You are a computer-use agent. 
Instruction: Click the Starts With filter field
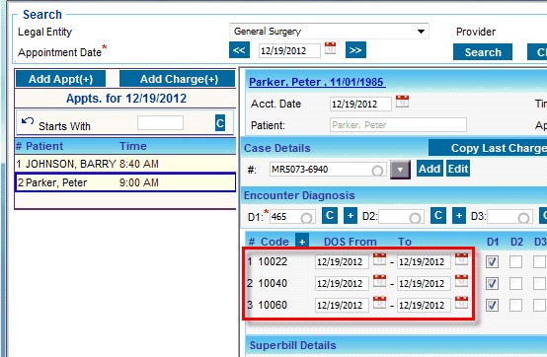tap(160, 123)
